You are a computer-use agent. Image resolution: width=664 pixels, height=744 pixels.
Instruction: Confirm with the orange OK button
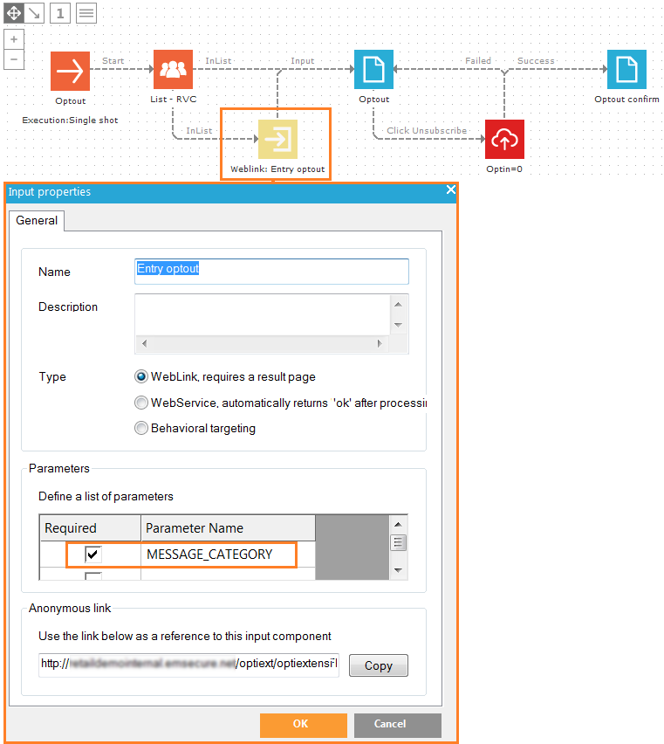(x=300, y=724)
